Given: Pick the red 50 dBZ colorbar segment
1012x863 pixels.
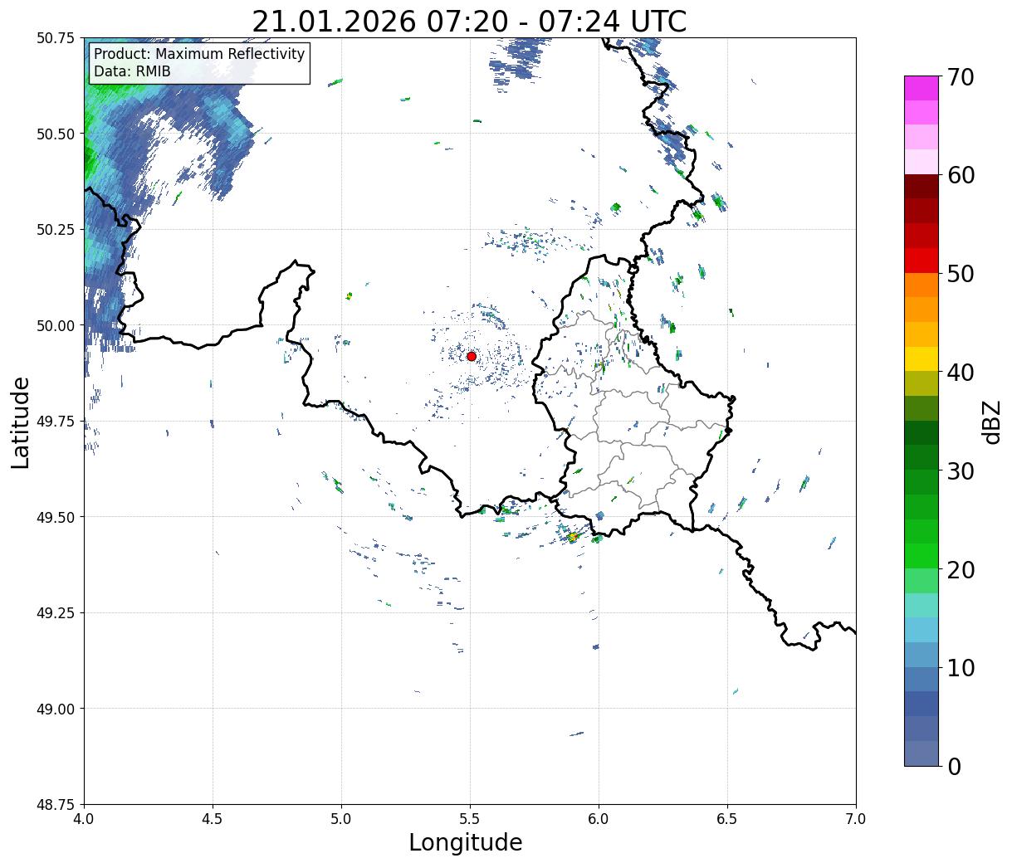Looking at the screenshot, I should click(922, 261).
